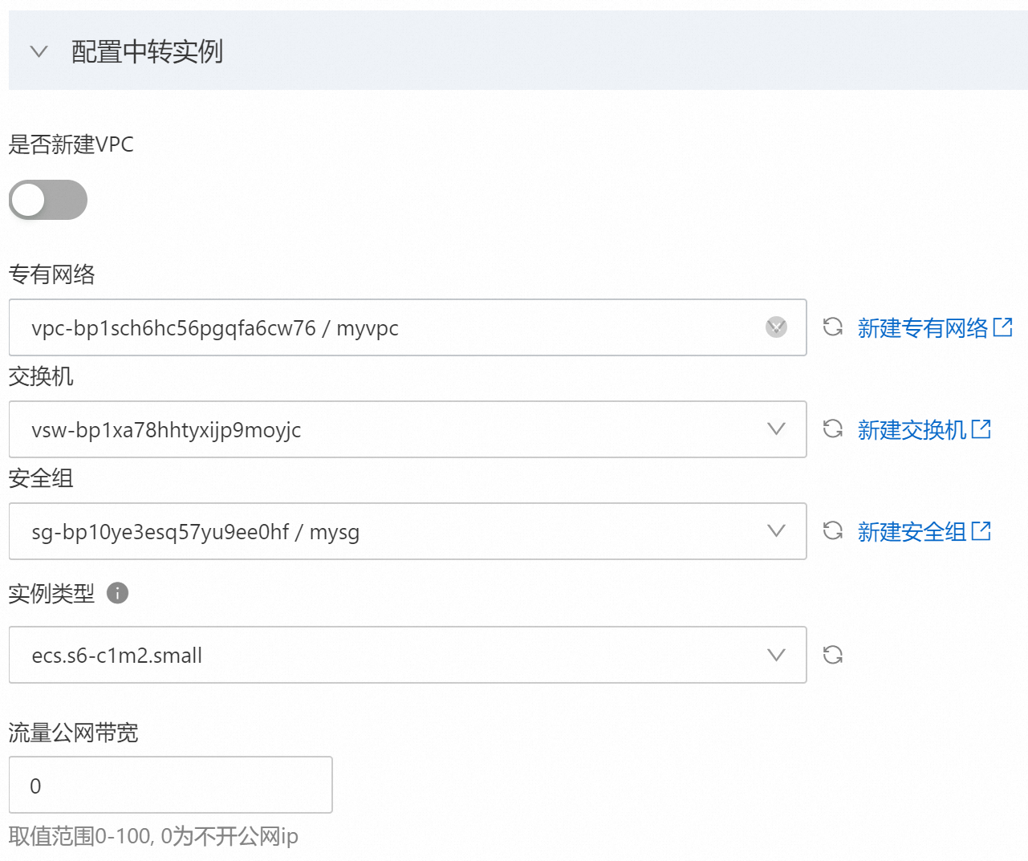Click external-link icon after 新建交换机
Viewport: 1028px width, 861px height.
click(981, 429)
